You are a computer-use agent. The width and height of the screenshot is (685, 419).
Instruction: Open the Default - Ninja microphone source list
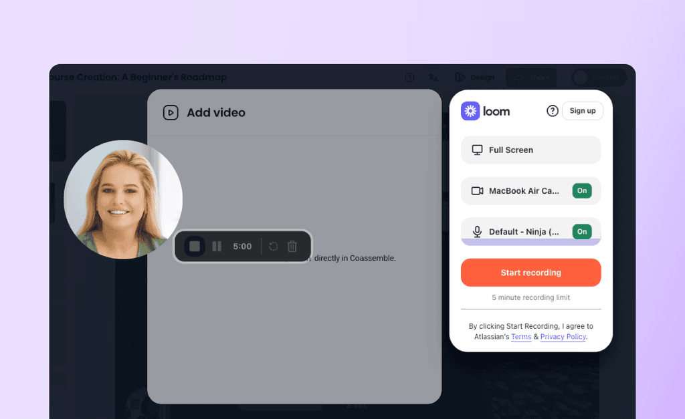point(516,231)
